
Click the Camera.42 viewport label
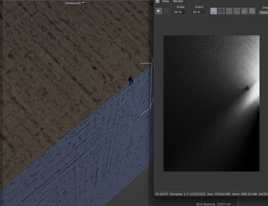pyautogui.click(x=73, y=3)
